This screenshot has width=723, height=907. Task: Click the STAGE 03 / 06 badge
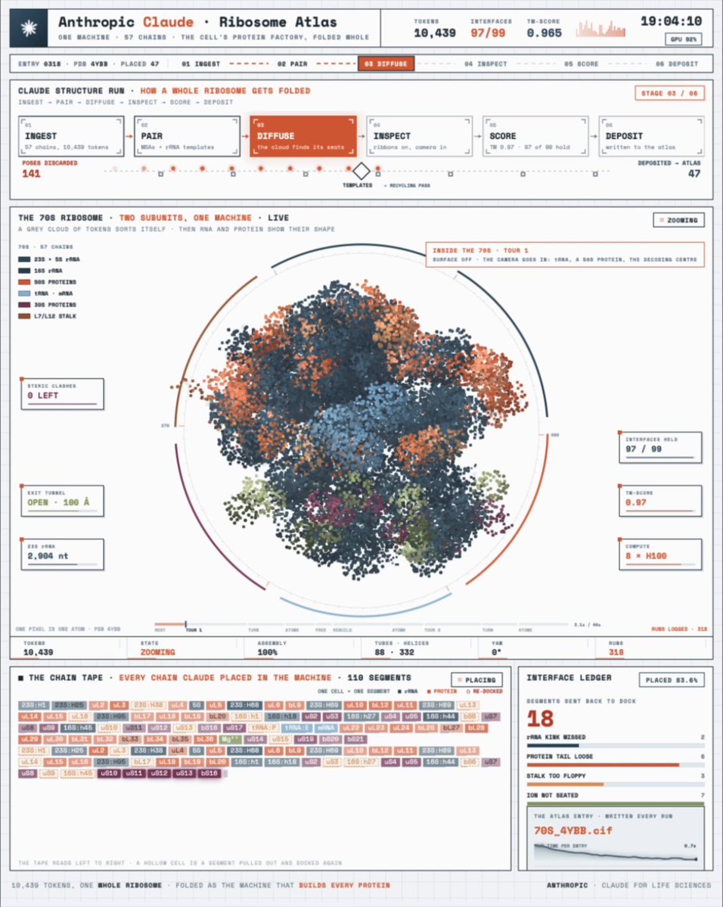pos(669,93)
